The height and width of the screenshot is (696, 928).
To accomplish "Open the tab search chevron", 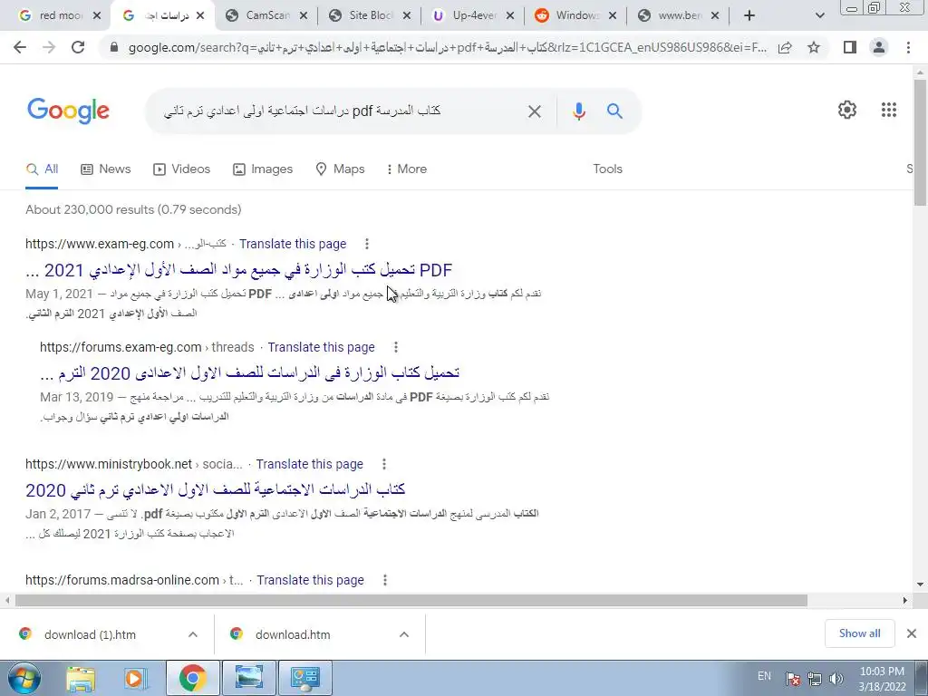I will pos(819,15).
